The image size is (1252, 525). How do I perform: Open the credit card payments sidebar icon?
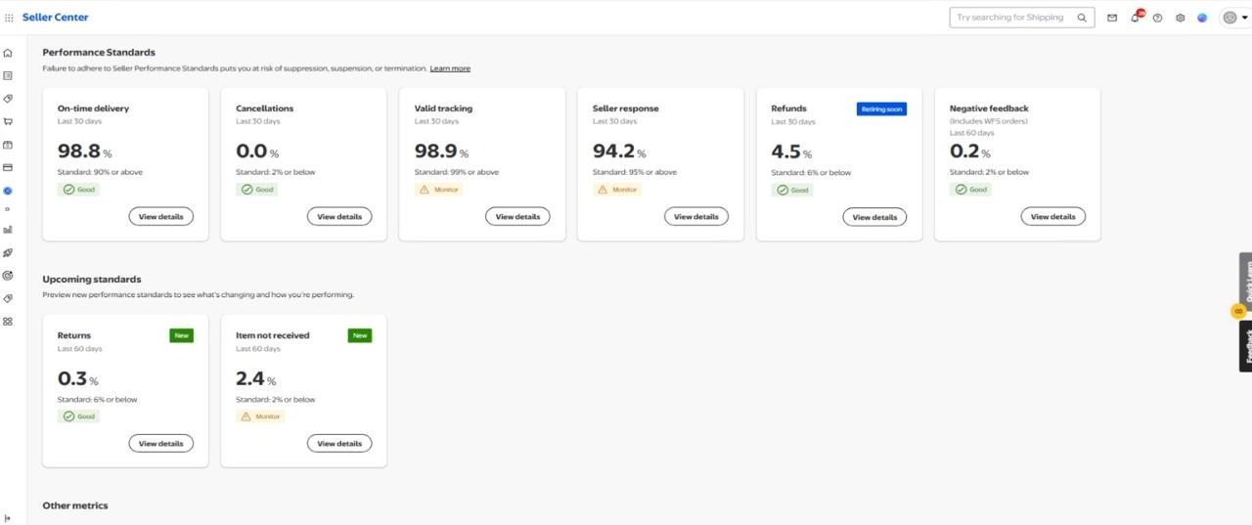[8, 167]
